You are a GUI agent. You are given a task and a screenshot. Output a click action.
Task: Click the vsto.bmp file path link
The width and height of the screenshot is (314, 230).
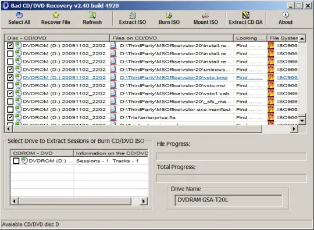tap(174, 78)
